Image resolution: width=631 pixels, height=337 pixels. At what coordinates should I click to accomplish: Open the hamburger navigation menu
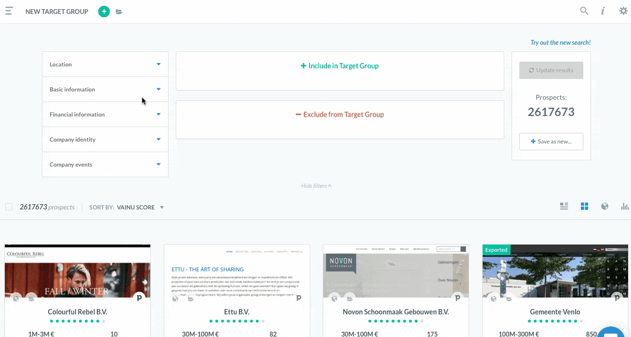click(x=9, y=11)
